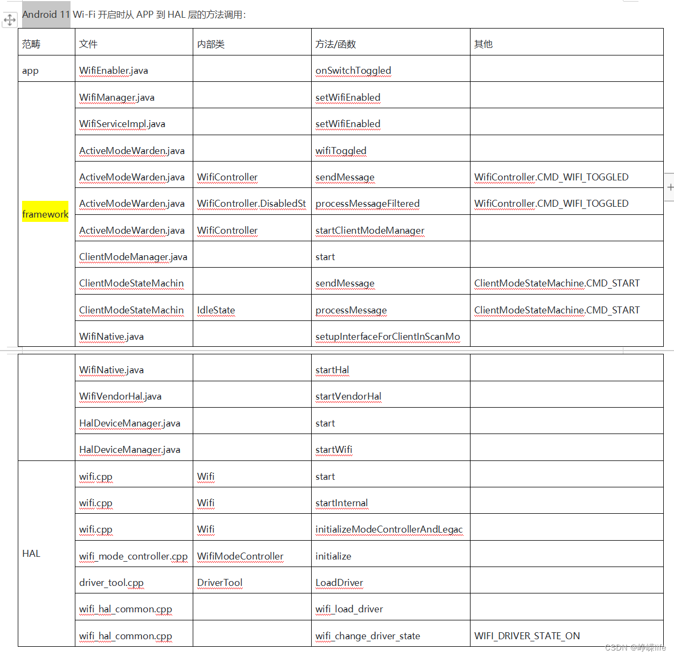This screenshot has width=674, height=657.
Task: Click the table move handle icon
Action: click(10, 20)
